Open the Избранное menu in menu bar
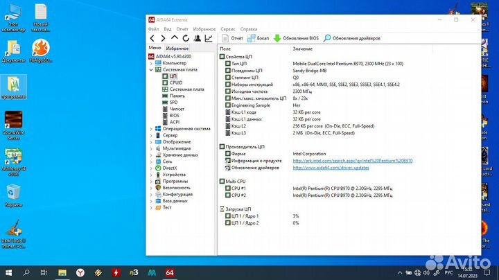499x280 pixels. pyautogui.click(x=204, y=29)
